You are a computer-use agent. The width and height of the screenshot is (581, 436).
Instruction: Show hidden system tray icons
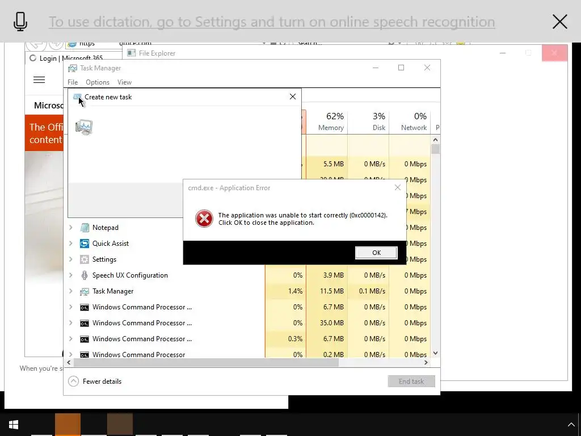click(571, 425)
